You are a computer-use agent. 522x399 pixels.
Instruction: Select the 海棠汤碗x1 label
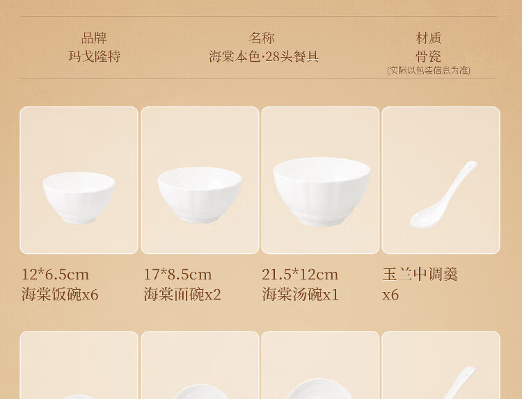[x=300, y=295]
